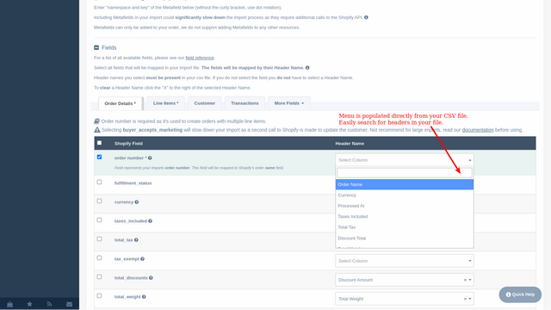Toggle the select-all checkbox in table header
551x310 pixels.
tap(100, 143)
